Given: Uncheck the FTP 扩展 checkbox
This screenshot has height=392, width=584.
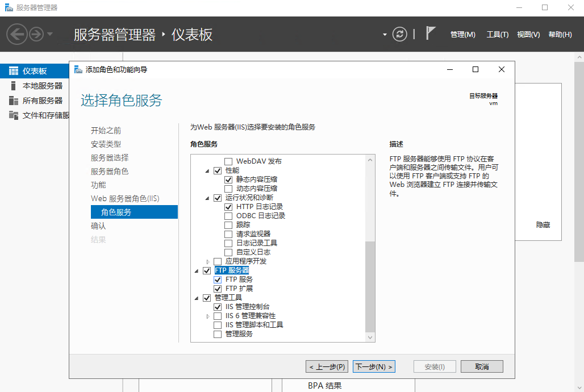Looking at the screenshot, I should [x=218, y=289].
